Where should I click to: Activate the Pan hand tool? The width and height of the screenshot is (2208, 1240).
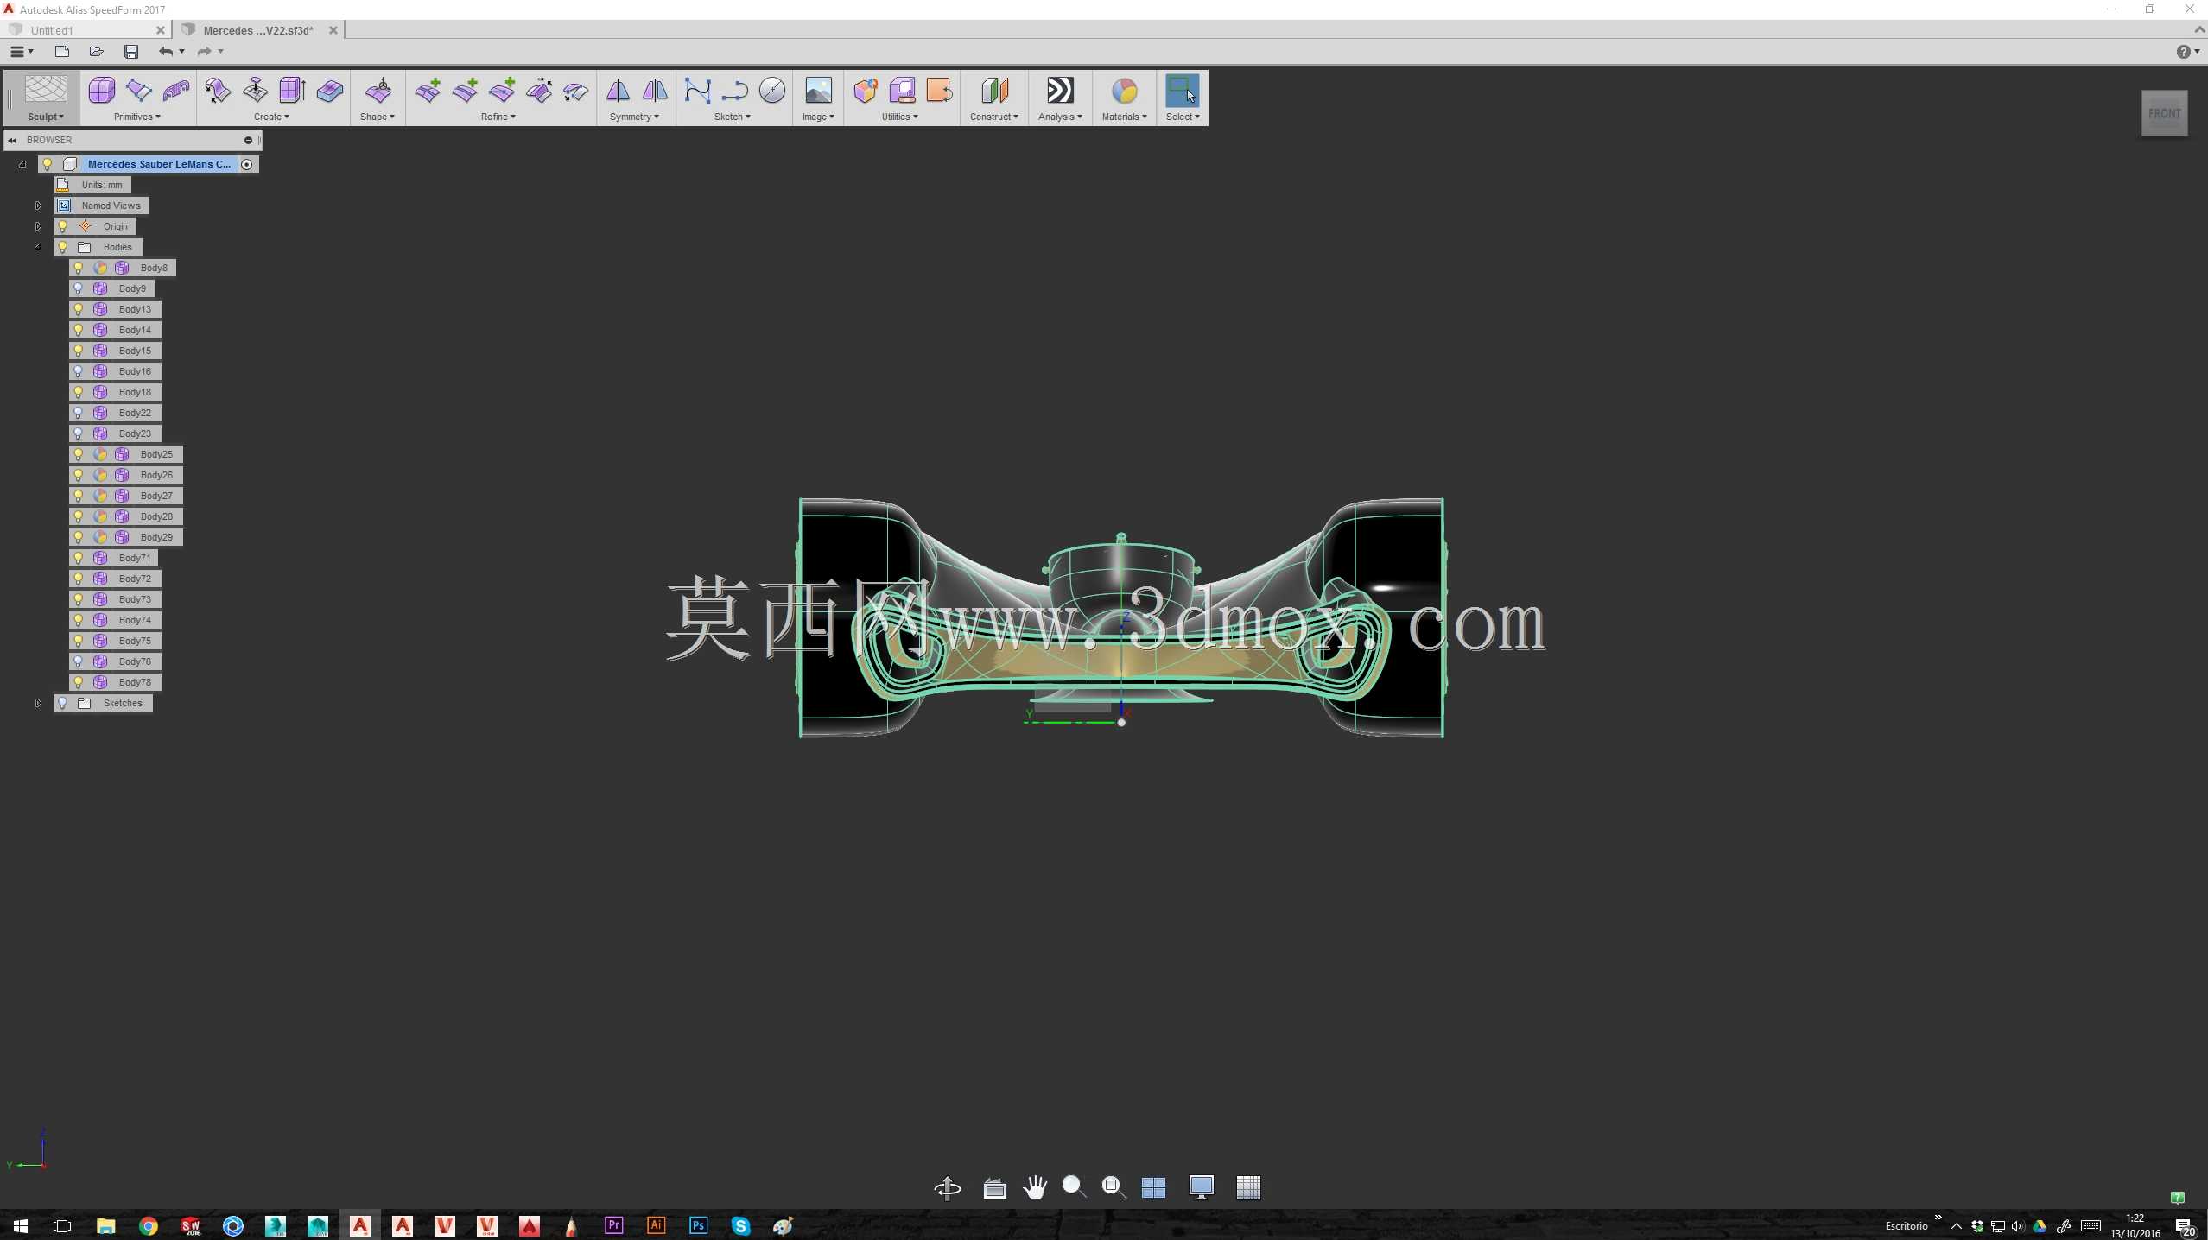pos(1034,1188)
